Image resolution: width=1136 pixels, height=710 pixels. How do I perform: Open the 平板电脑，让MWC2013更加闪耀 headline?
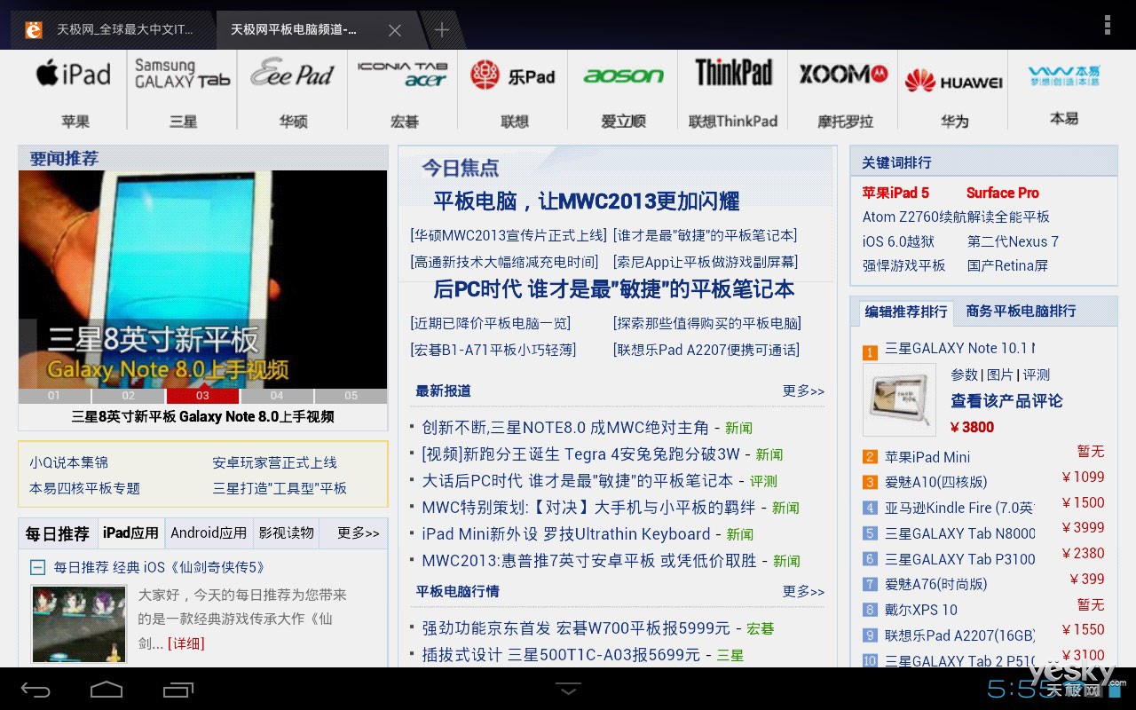(586, 201)
